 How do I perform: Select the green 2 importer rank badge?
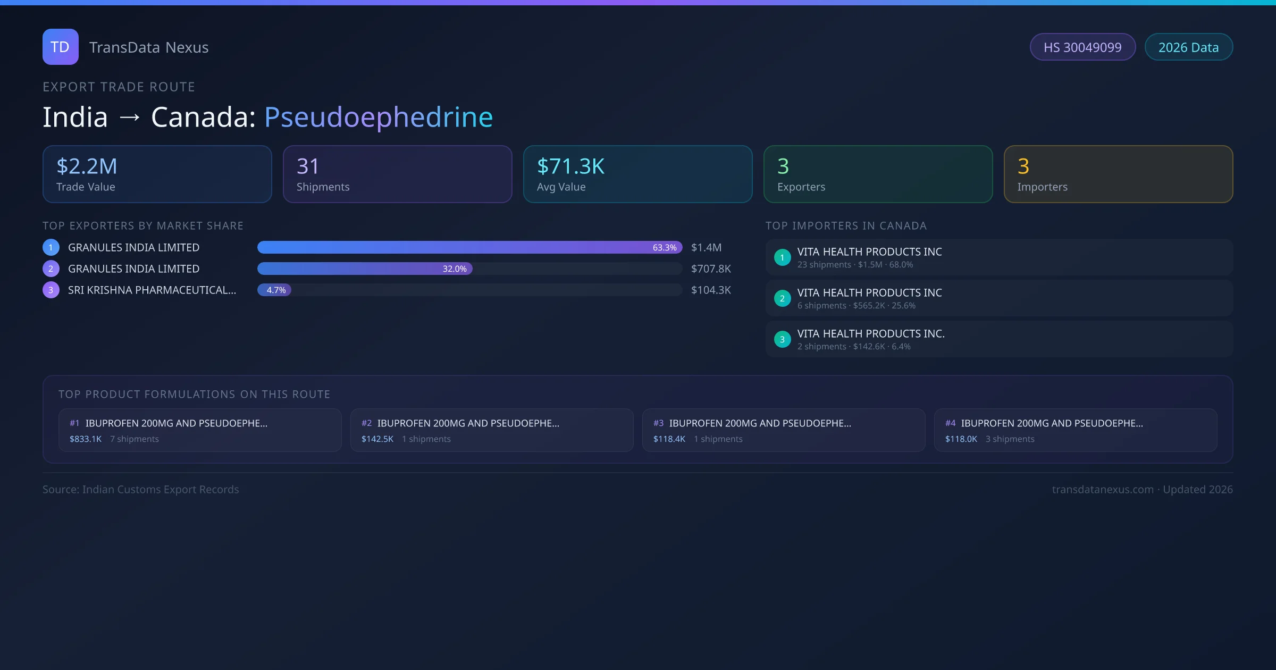(782, 298)
